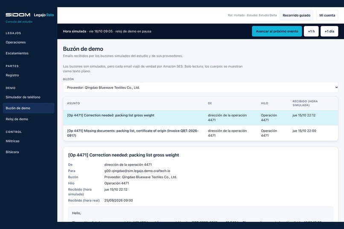Click the Hilo value 'Operación 4471' in details
Image resolution: width=344 pixels, height=229 pixels.
117,183
